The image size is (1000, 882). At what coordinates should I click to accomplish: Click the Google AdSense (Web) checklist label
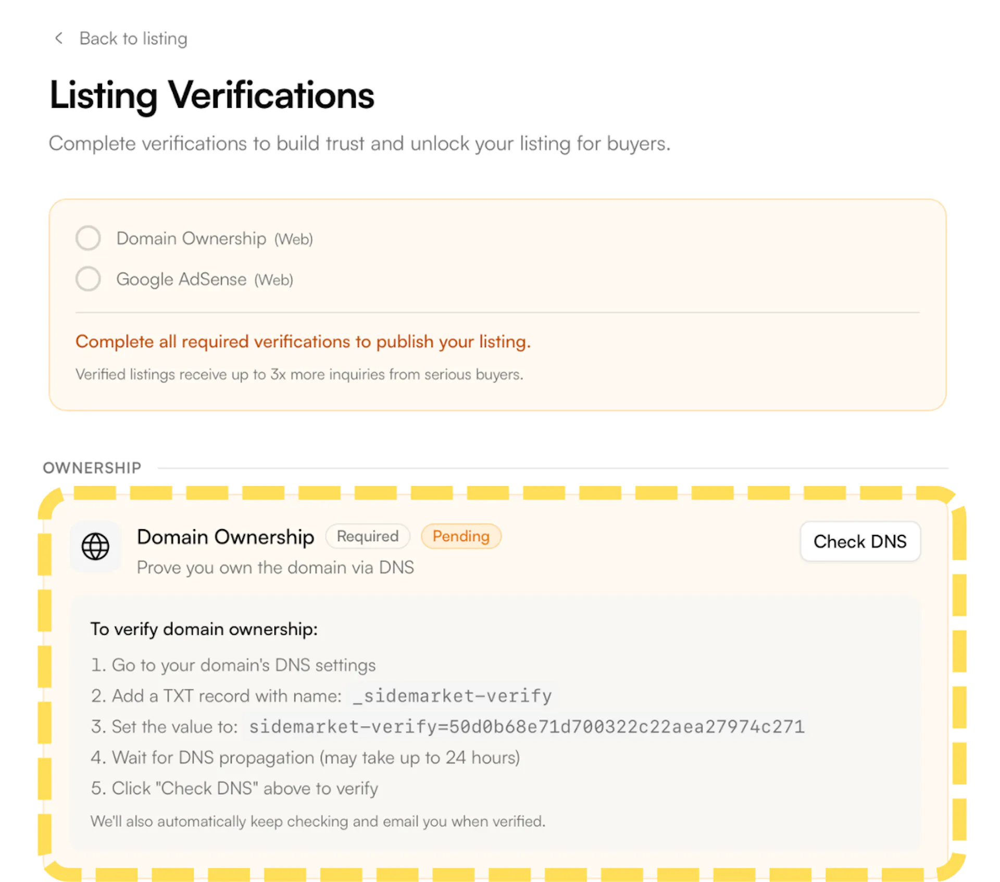click(204, 279)
